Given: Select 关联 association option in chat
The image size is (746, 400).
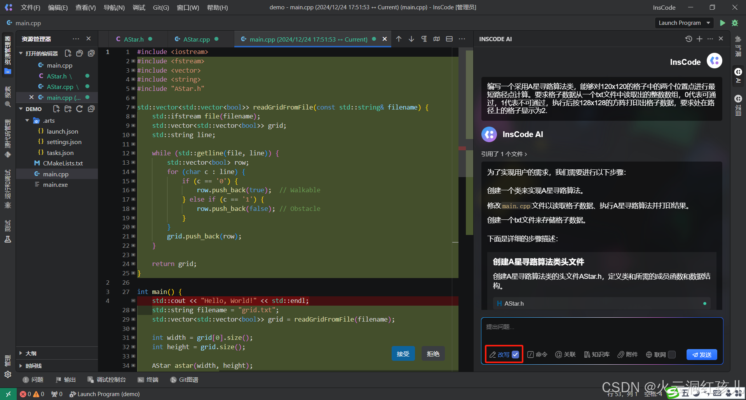Looking at the screenshot, I should [x=565, y=355].
